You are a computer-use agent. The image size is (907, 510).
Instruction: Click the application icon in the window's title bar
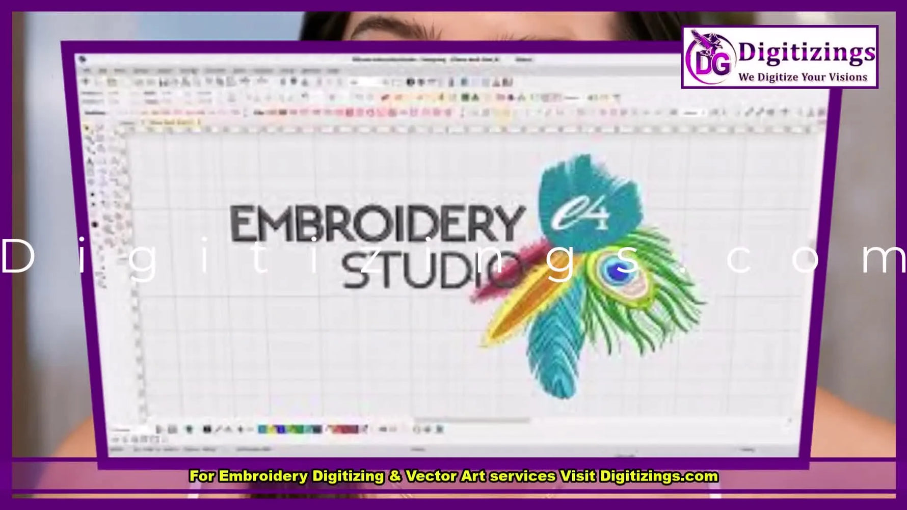coord(83,60)
